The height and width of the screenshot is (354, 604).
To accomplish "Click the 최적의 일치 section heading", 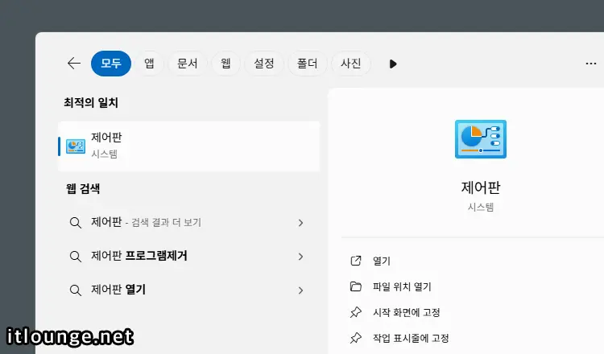I will tap(91, 103).
